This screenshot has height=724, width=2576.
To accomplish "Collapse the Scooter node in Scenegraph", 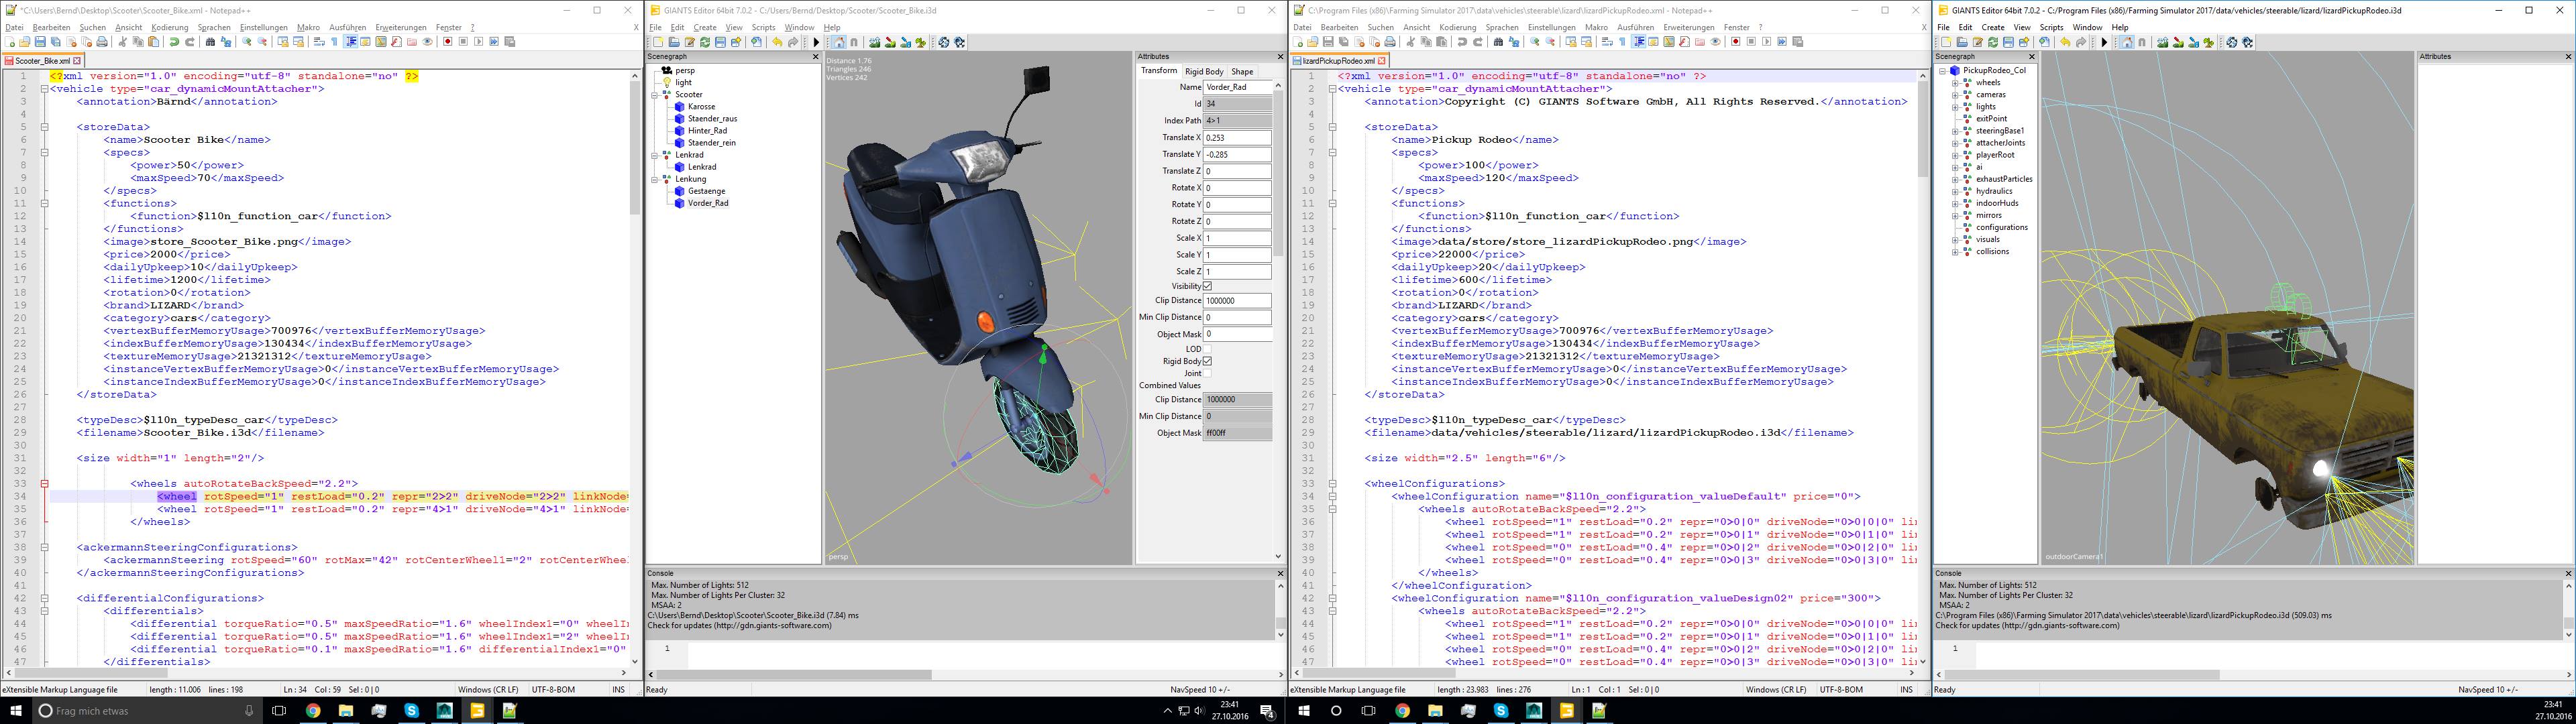I will [655, 95].
